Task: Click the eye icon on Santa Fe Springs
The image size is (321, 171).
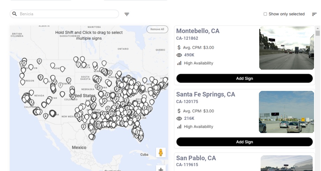Action: (179, 118)
